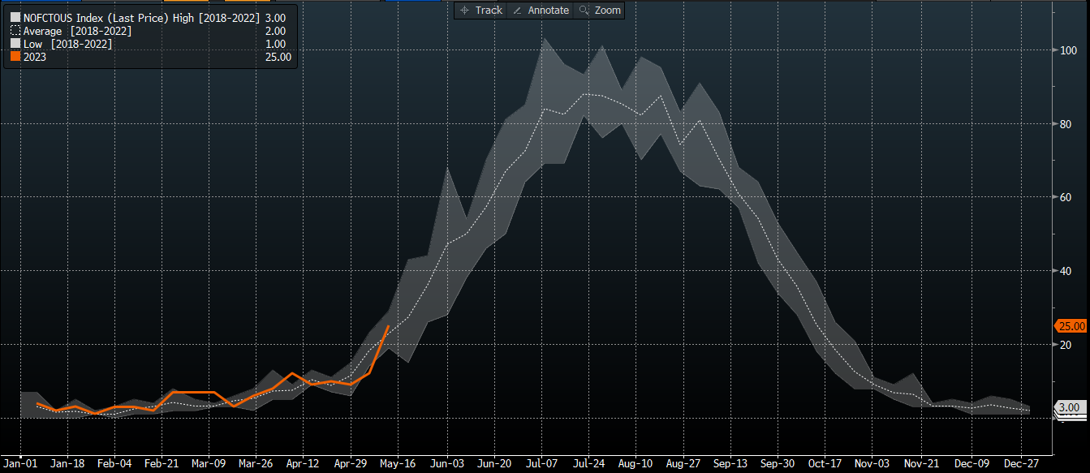Click the May-16 date label
The height and width of the screenshot is (473, 1090).
point(398,463)
